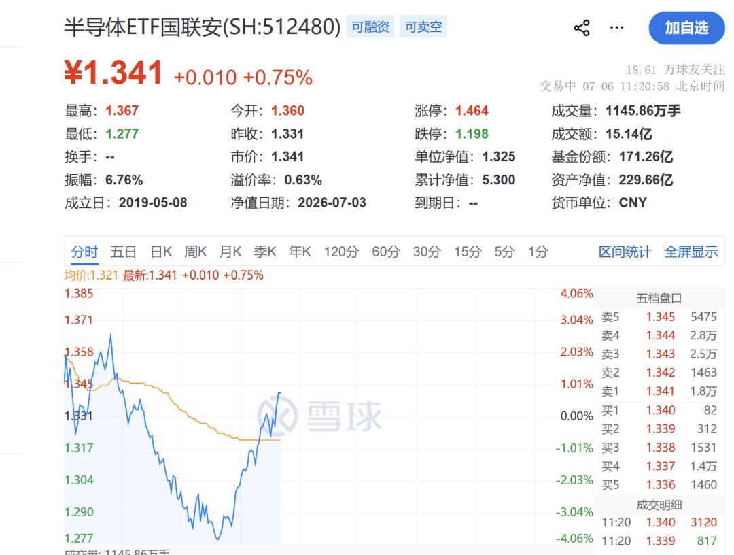Click the 可卖空 tag
This screenshot has height=555, width=734.
click(x=423, y=27)
